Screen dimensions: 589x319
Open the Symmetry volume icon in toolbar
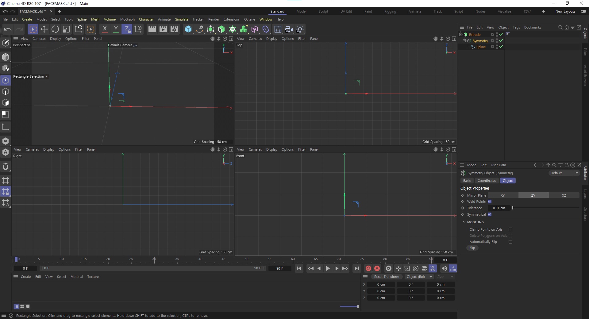click(255, 29)
